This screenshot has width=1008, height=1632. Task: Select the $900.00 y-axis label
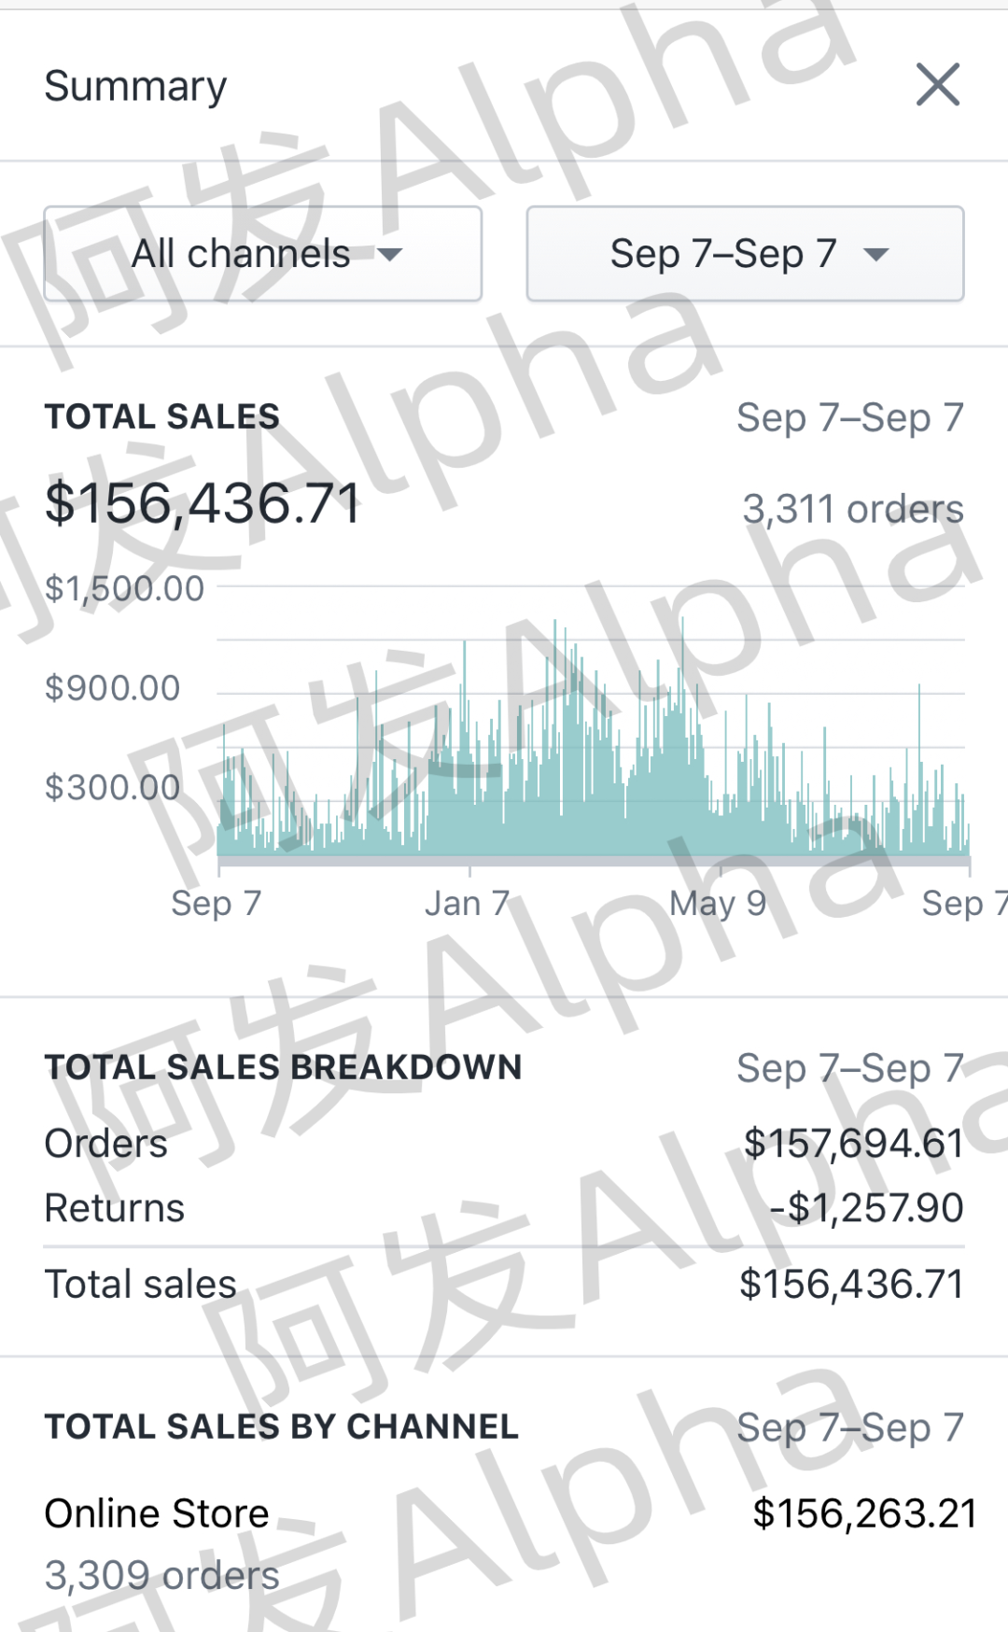tap(112, 688)
